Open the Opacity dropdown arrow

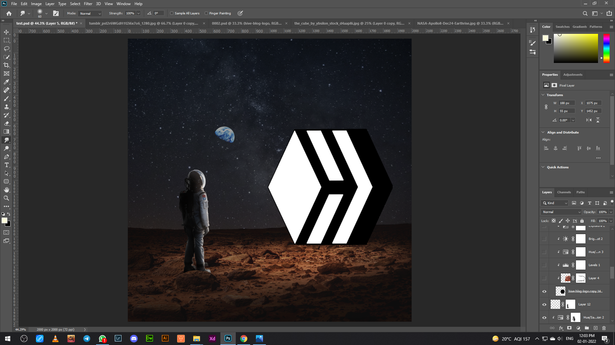coord(611,212)
